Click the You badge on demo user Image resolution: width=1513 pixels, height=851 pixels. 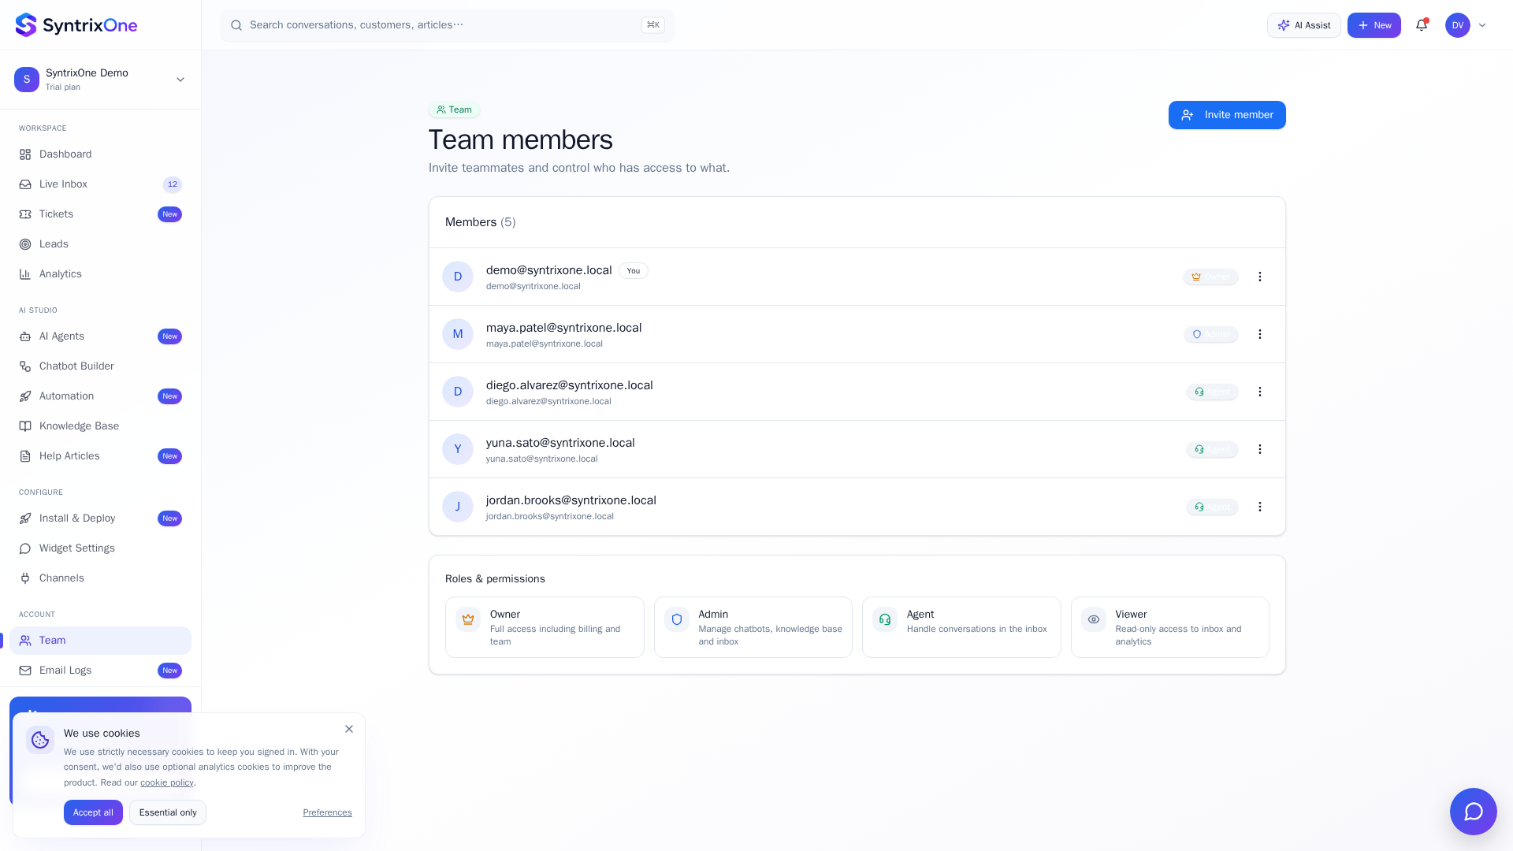click(x=634, y=270)
